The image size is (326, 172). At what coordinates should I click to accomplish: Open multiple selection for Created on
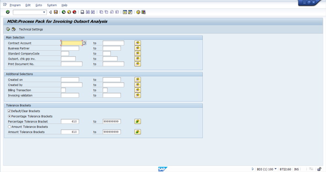coord(138,80)
